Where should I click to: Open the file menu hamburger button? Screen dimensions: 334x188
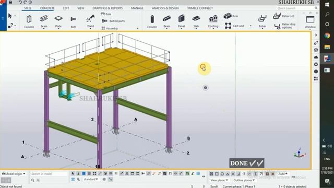pos(3,18)
